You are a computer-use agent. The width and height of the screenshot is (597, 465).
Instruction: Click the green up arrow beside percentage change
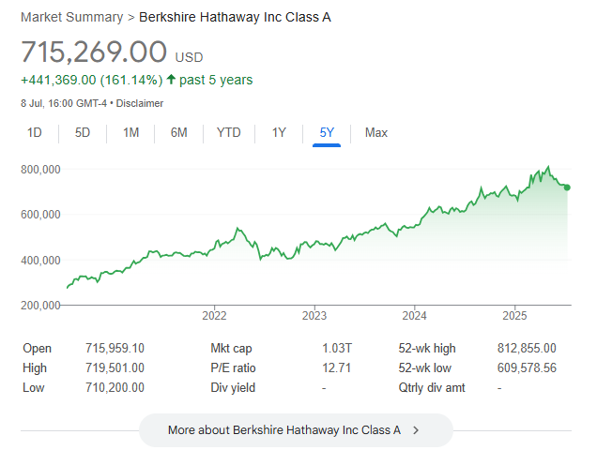coord(172,80)
